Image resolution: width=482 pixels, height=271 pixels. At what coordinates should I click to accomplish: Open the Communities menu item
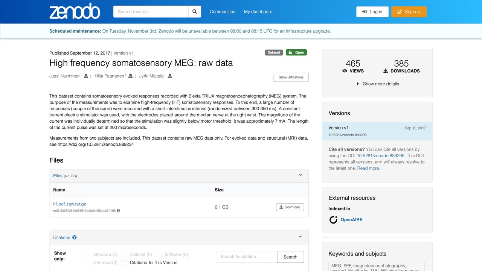(223, 12)
